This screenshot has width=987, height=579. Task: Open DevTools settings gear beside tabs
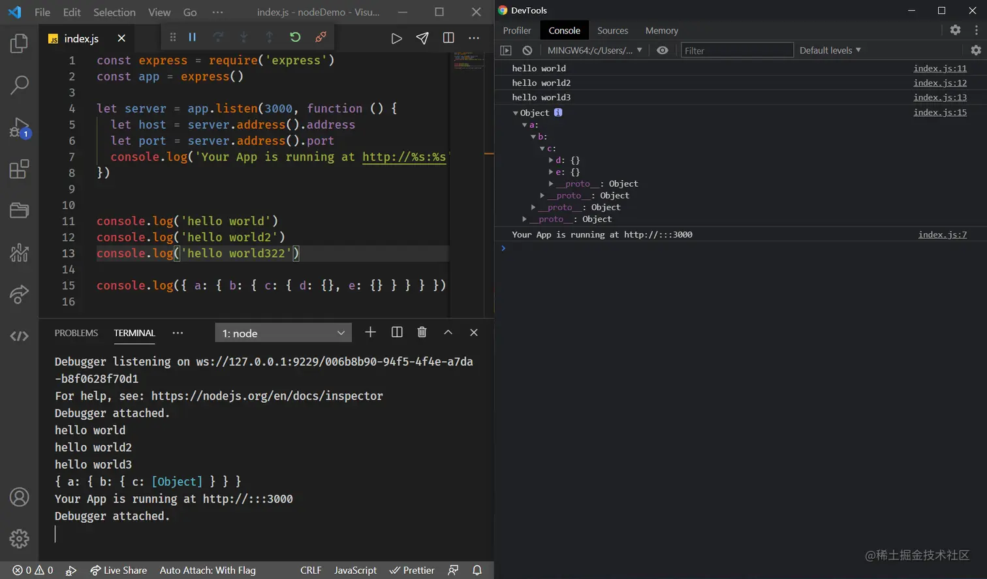coord(955,30)
